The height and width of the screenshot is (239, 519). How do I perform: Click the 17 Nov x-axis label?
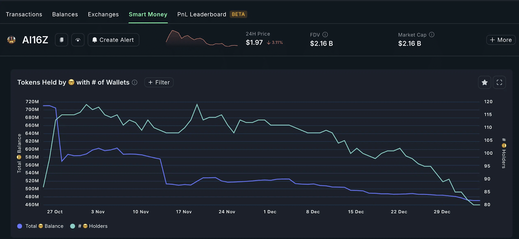pos(184,212)
